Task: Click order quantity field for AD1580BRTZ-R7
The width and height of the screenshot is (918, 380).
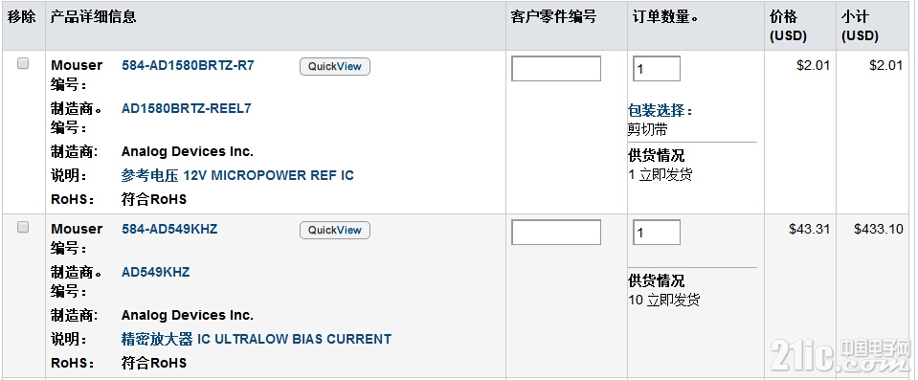Action: point(657,69)
